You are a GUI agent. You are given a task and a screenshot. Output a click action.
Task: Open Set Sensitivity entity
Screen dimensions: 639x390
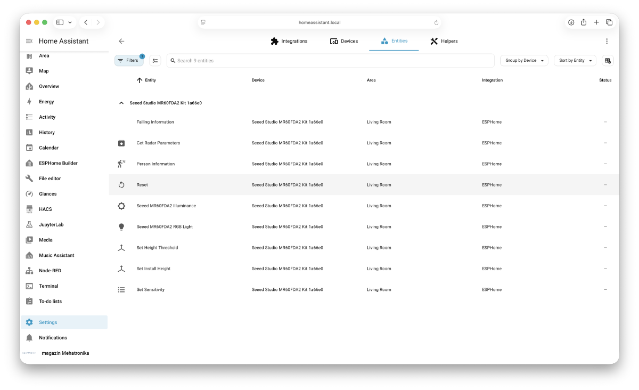pyautogui.click(x=364, y=290)
